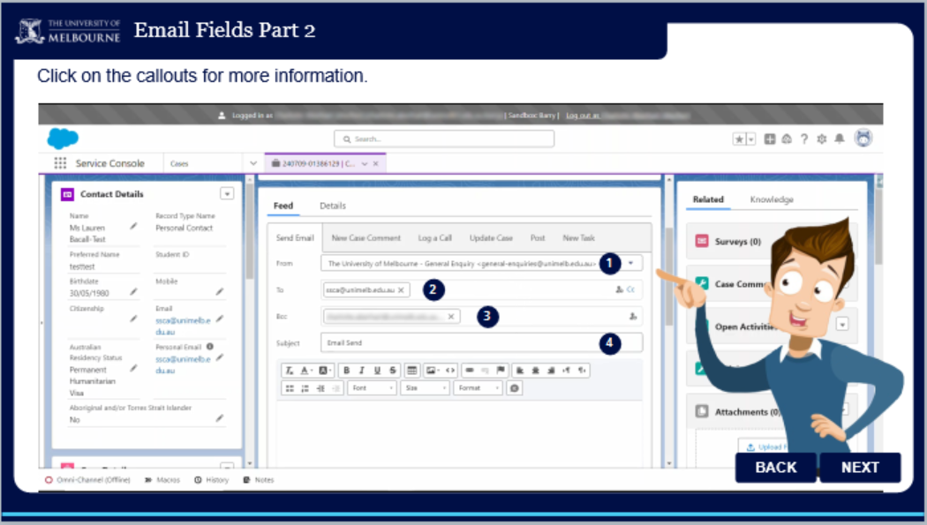Image resolution: width=927 pixels, height=525 pixels.
Task: Click edit pencil next to Birthdate
Action: coord(133,291)
